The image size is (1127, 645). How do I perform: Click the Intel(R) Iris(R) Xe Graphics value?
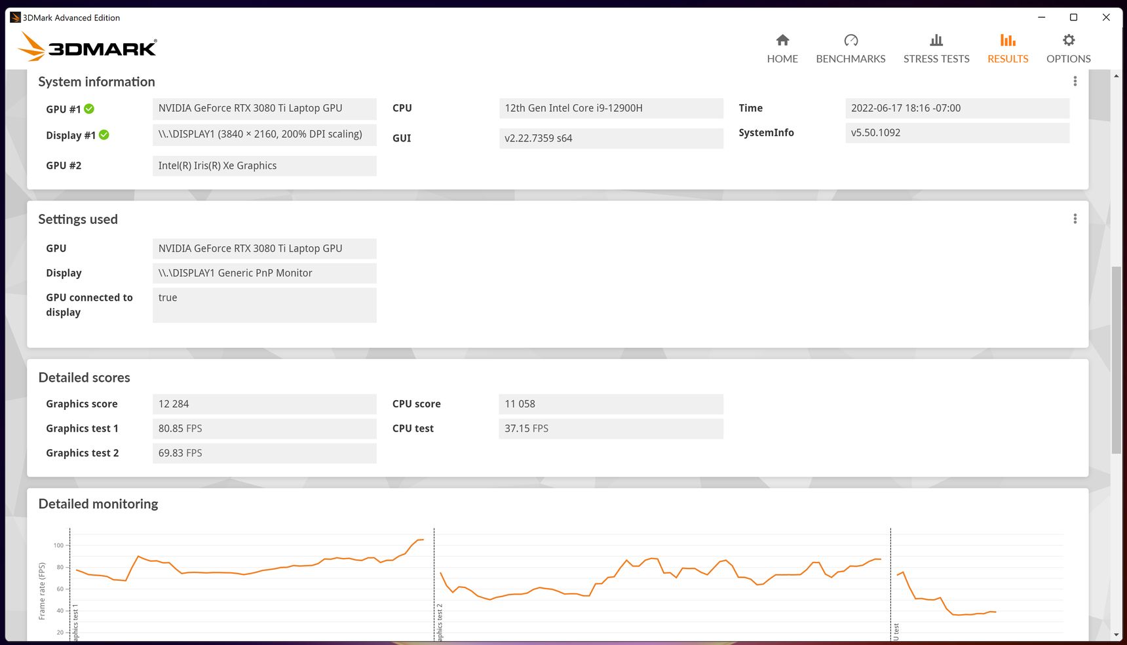(x=265, y=166)
